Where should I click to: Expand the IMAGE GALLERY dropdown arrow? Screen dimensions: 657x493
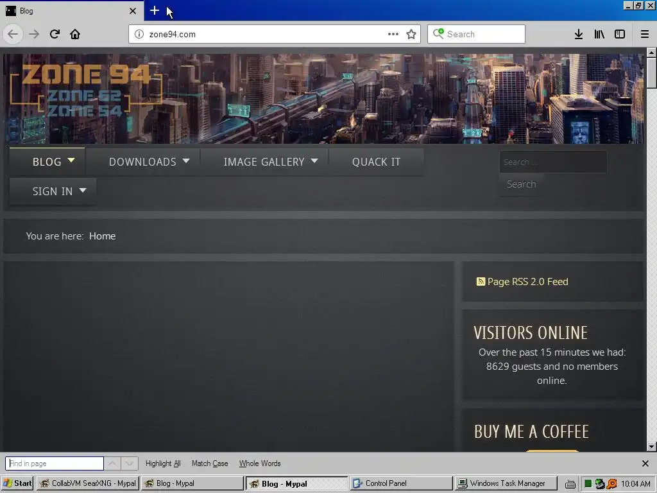tap(314, 160)
